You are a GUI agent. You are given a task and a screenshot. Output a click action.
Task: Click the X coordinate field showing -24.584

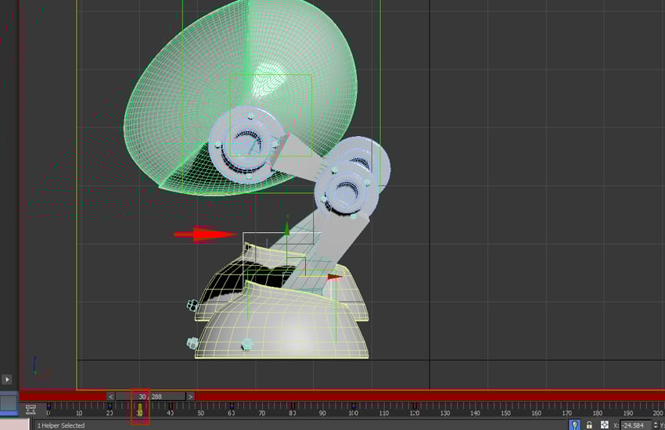coord(635,425)
